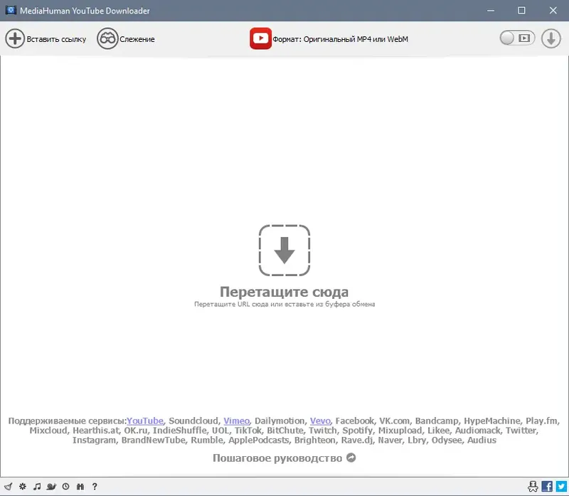Start downloads with circular arrow button
Viewport: 569px width, 496px height.
pyautogui.click(x=551, y=38)
